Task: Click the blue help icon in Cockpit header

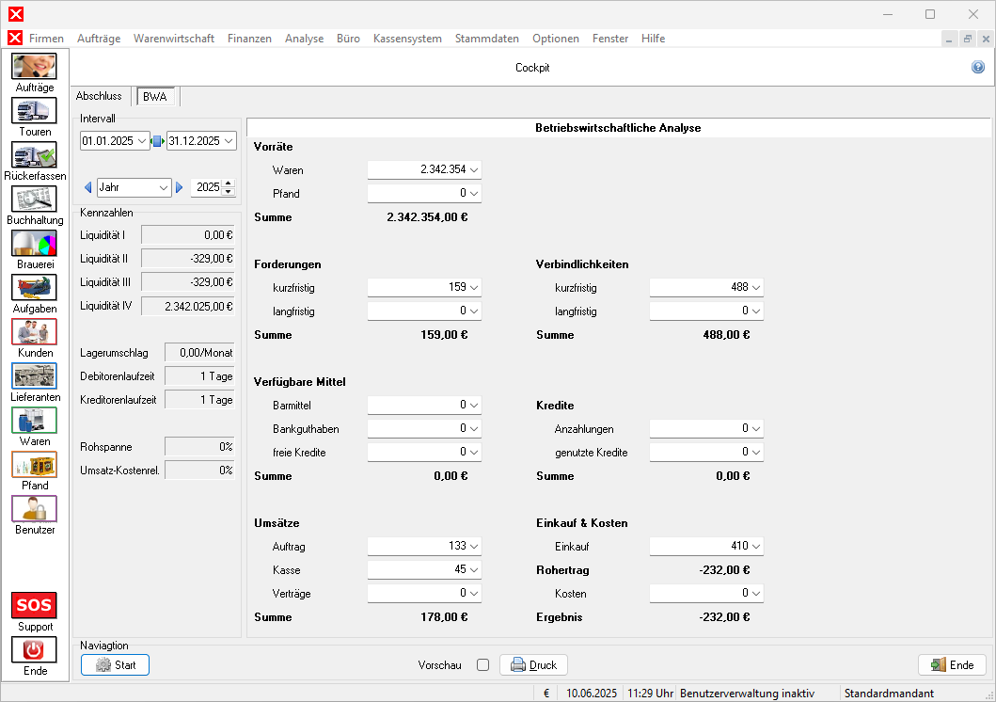Action: 978,68
